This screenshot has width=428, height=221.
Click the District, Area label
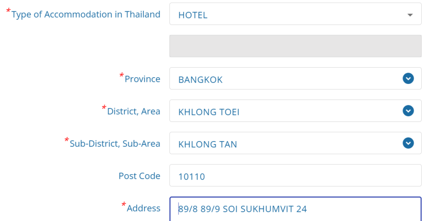[134, 111]
